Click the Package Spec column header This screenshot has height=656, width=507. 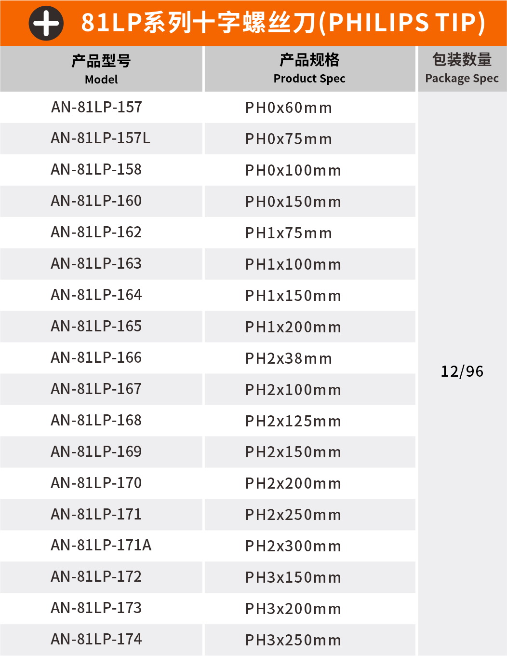(x=462, y=68)
